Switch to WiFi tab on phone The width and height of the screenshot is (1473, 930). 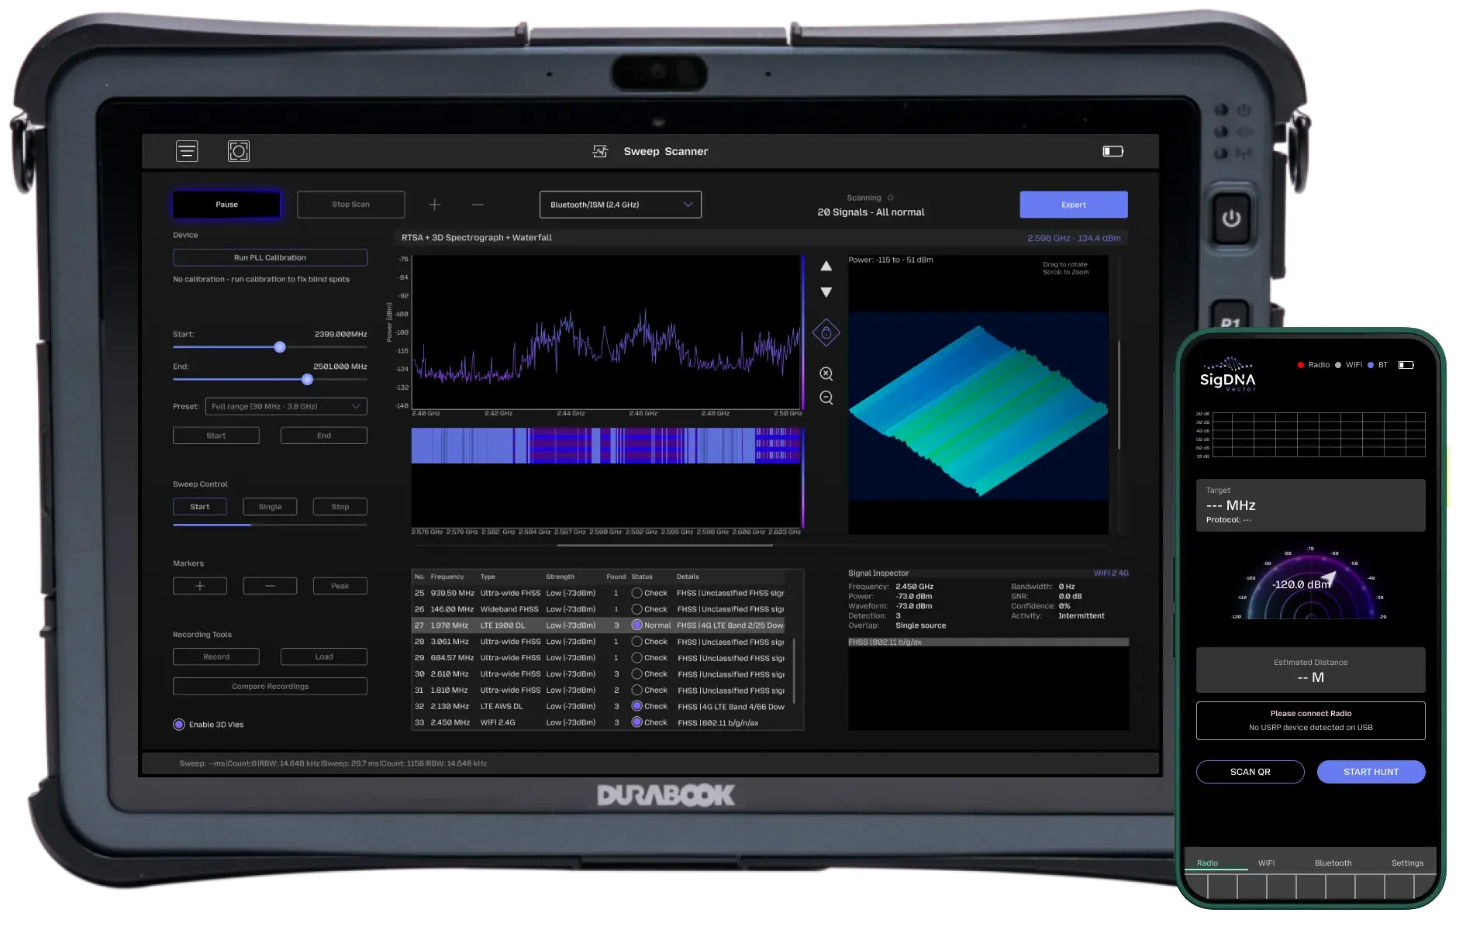pos(1266,863)
